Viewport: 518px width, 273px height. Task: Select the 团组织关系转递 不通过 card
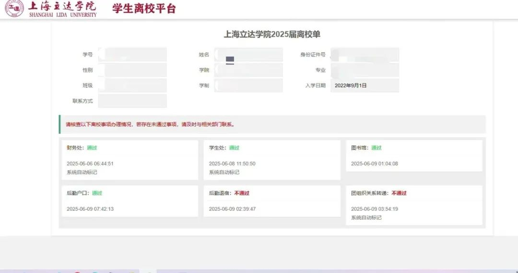coord(414,205)
